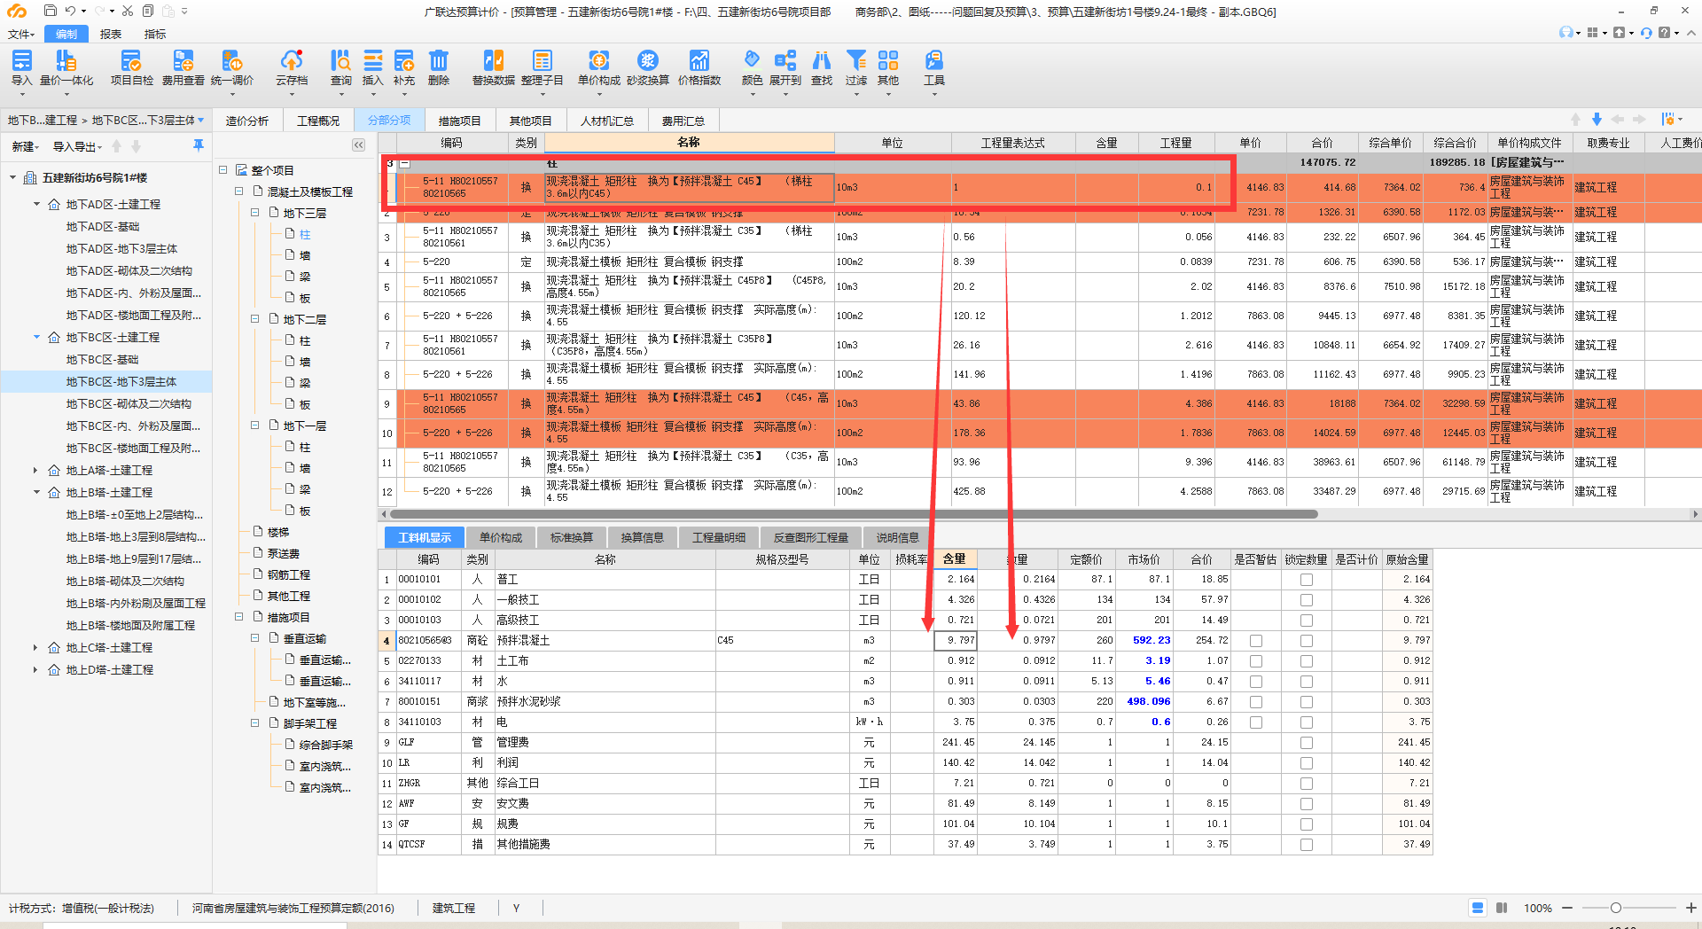Select the 泵送费 section item
Viewport: 1702px width, 929px height.
point(284,553)
